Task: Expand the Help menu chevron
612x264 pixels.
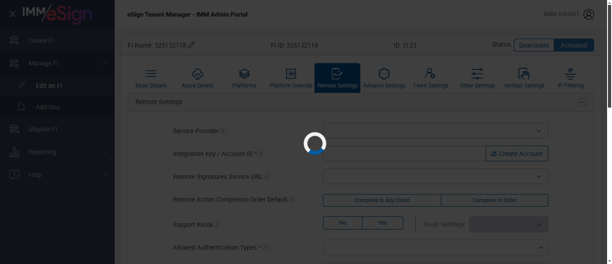Action: pos(105,175)
